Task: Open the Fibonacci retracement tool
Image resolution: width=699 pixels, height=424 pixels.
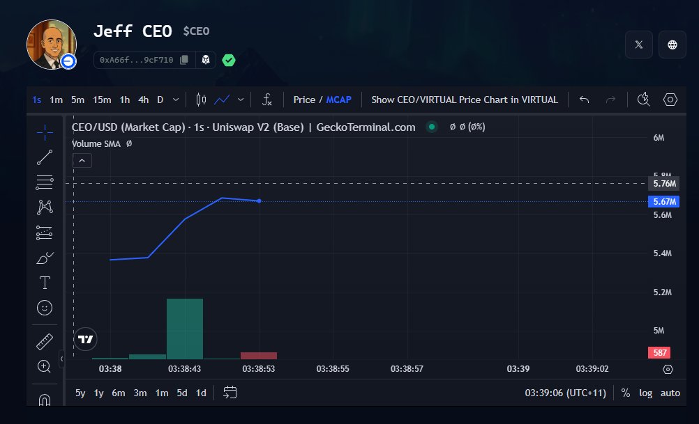Action: pyautogui.click(x=45, y=182)
